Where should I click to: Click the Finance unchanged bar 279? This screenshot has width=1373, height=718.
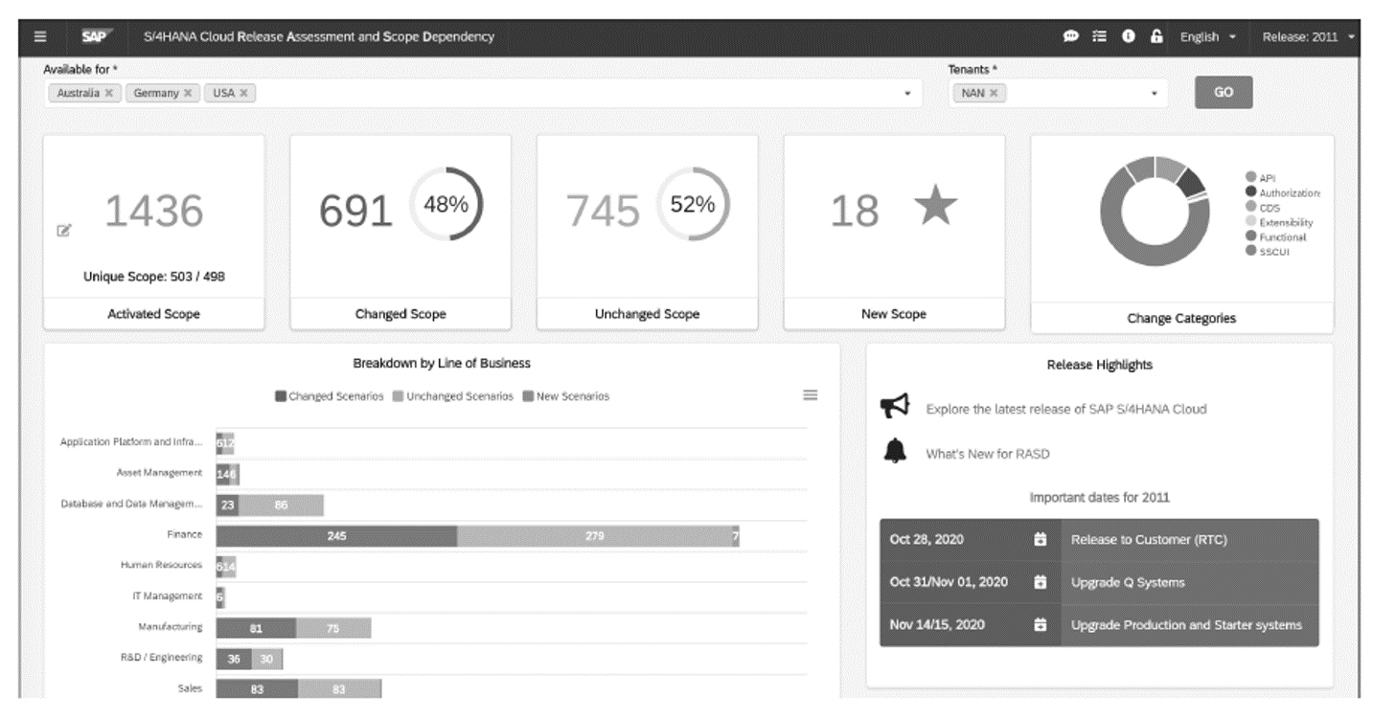click(594, 537)
